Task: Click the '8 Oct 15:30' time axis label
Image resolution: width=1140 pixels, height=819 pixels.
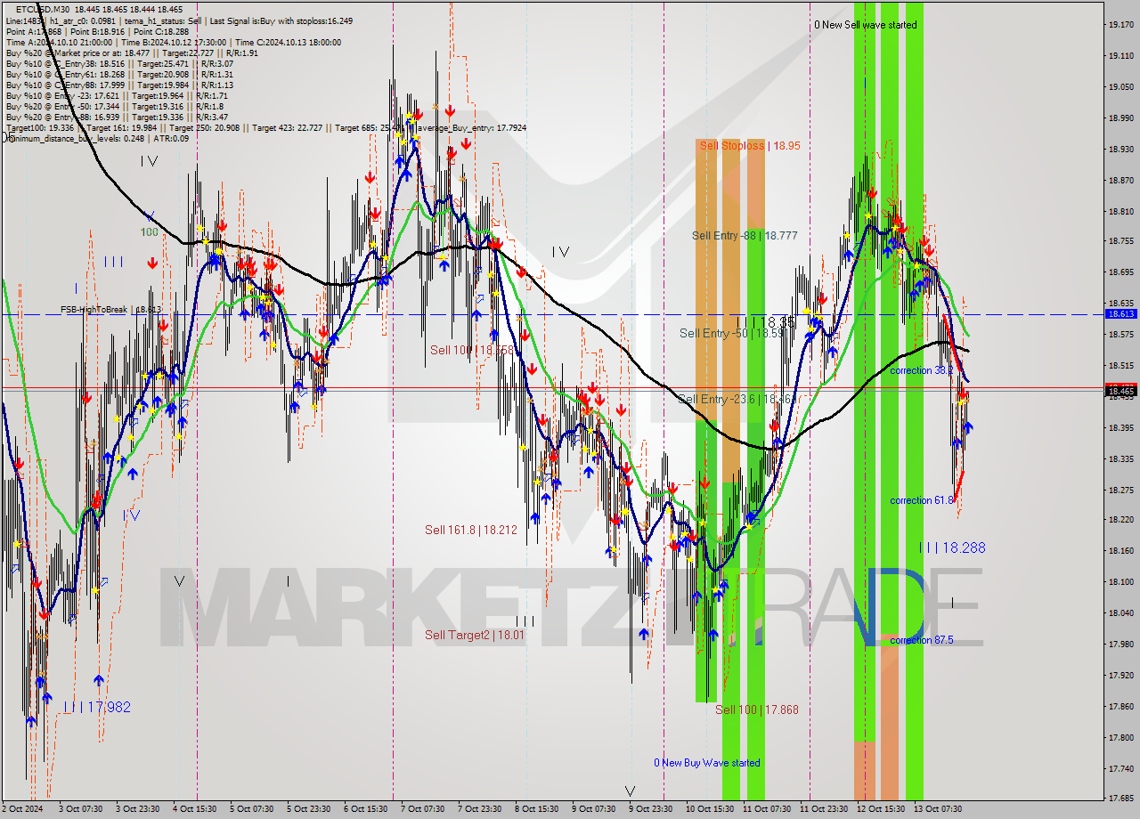Action: 536,809
